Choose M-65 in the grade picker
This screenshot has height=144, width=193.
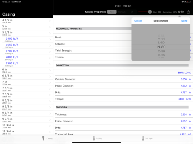[161, 39]
